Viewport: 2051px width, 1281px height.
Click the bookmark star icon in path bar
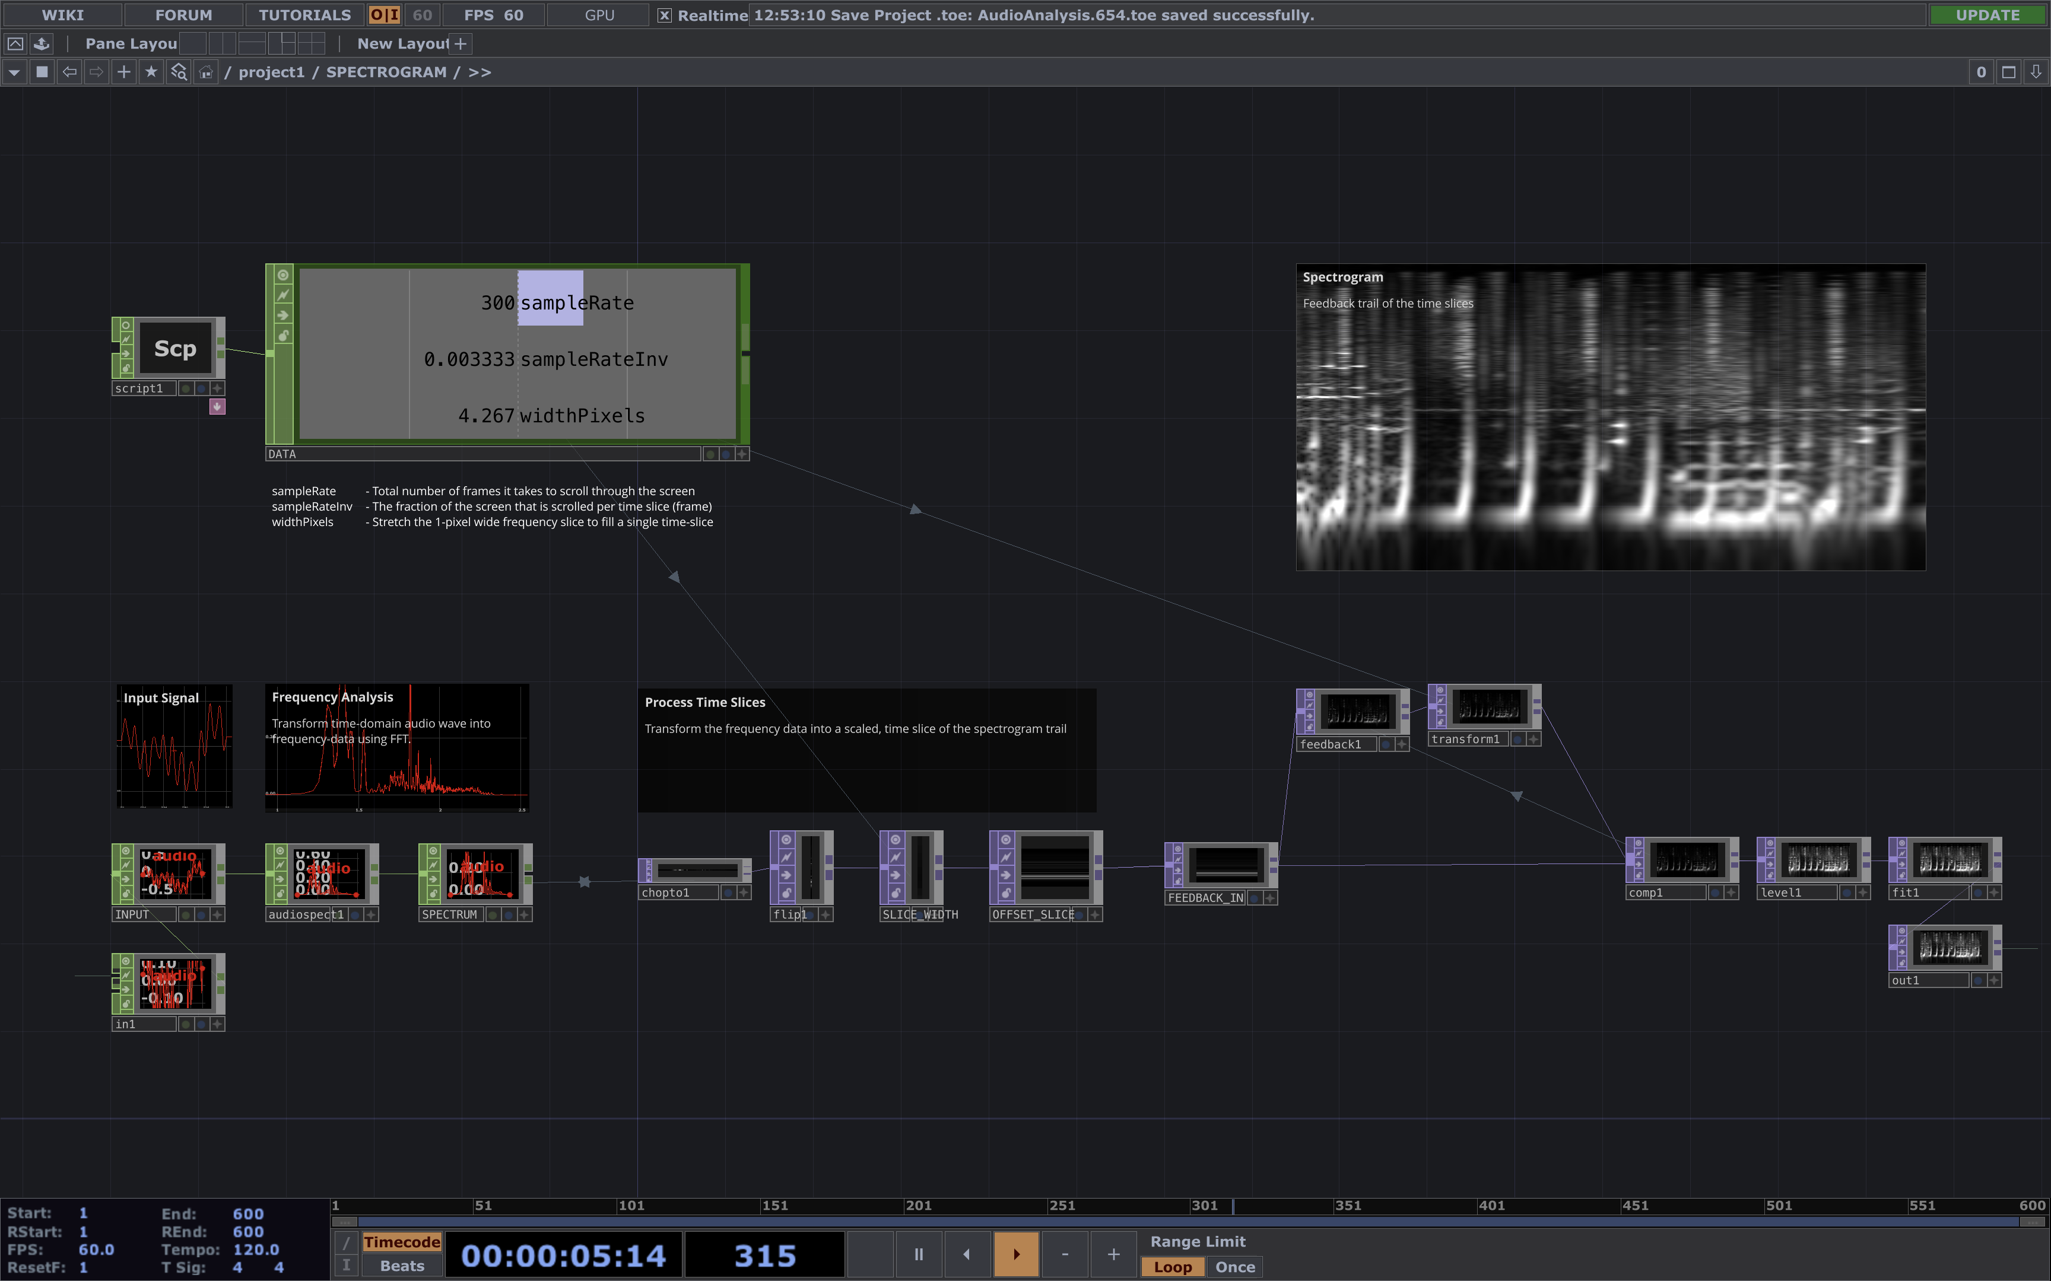(151, 72)
